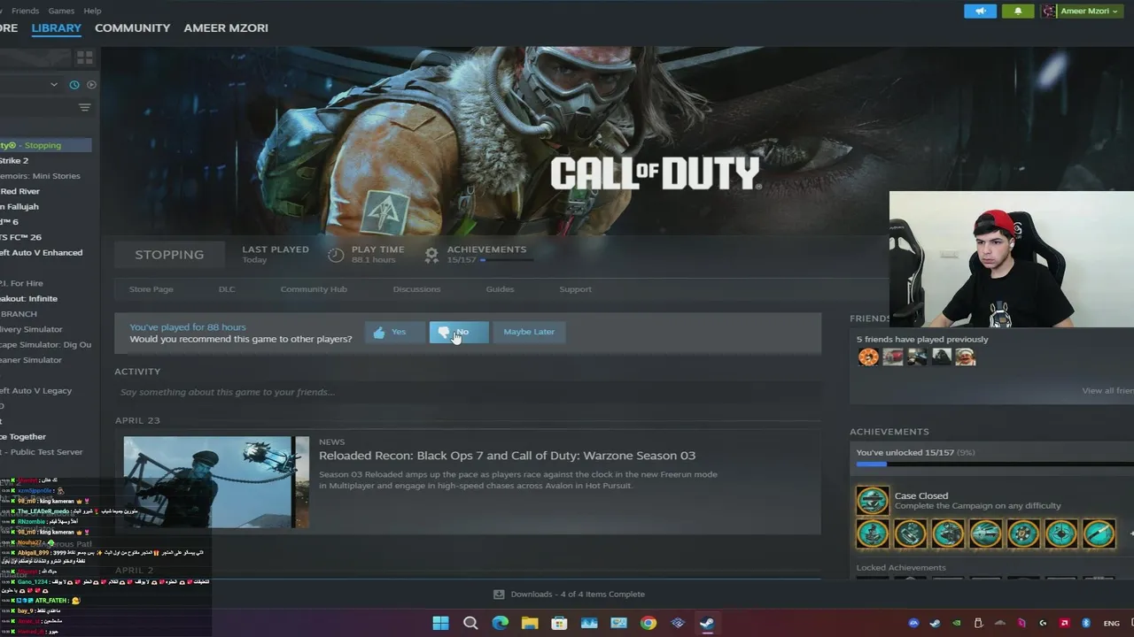
Task: Click the Steam taskbar icon
Action: coord(707,623)
